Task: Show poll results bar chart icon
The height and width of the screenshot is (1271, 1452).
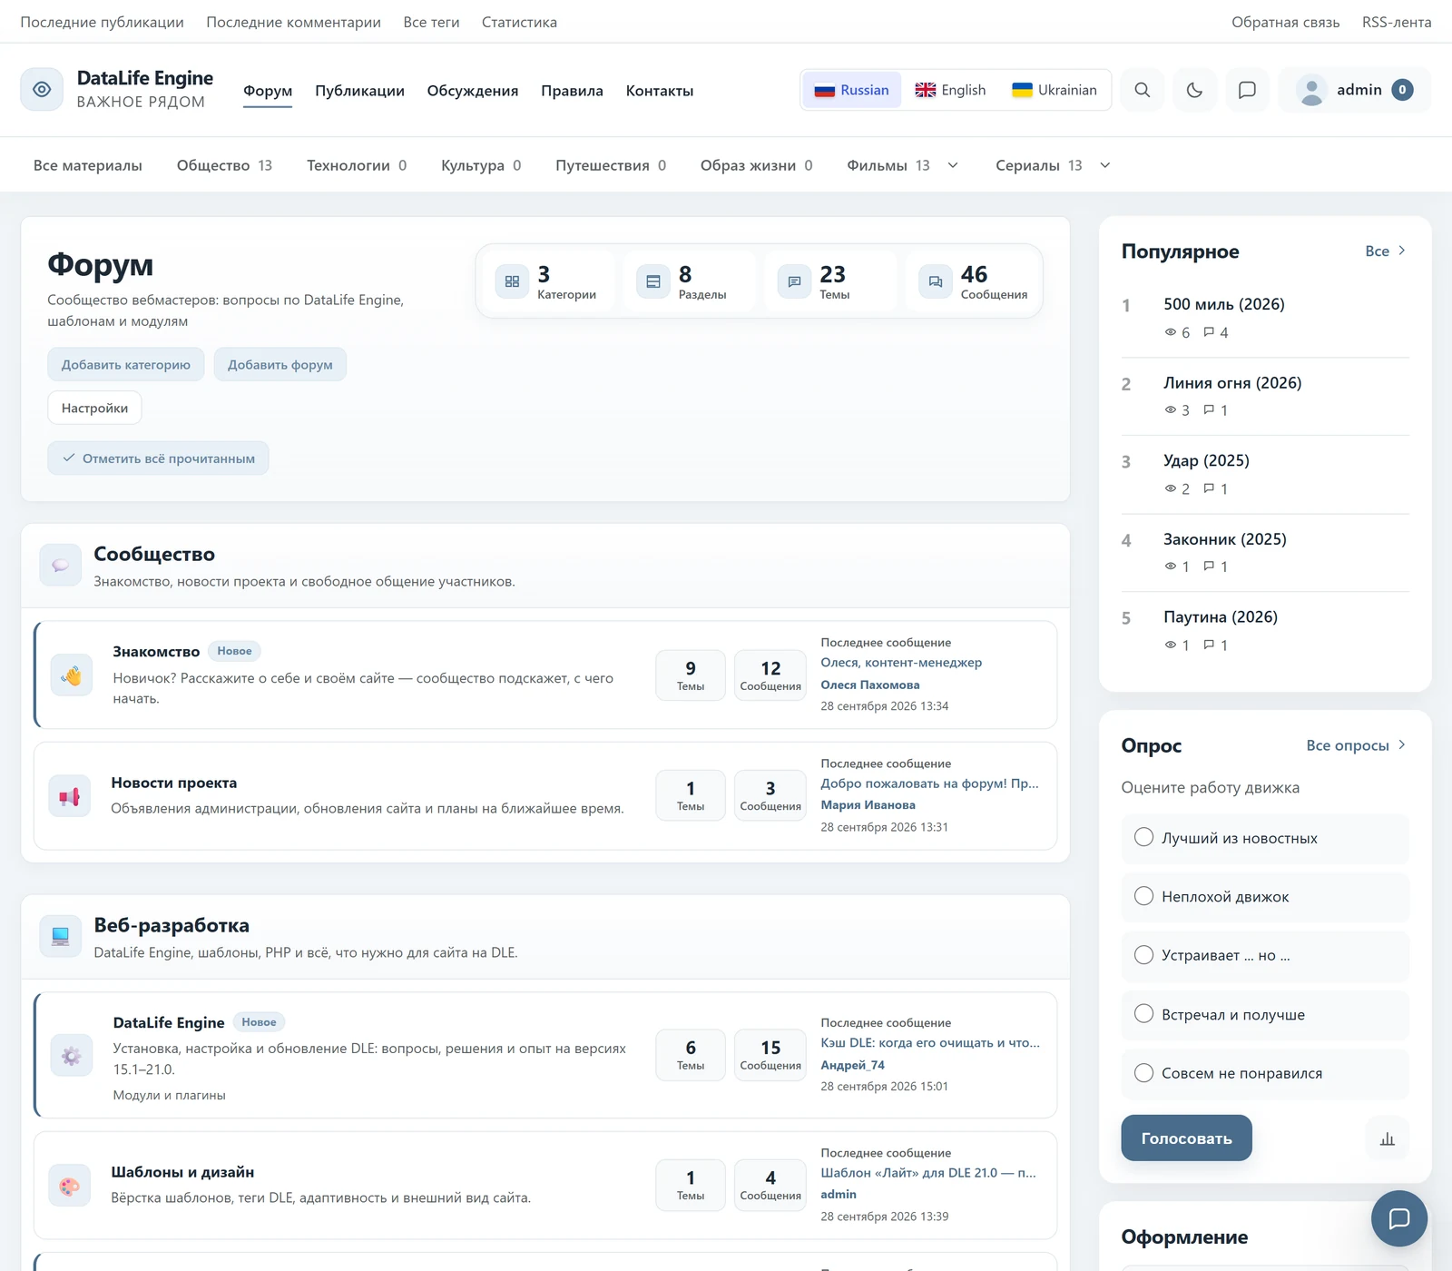Action: click(1388, 1138)
